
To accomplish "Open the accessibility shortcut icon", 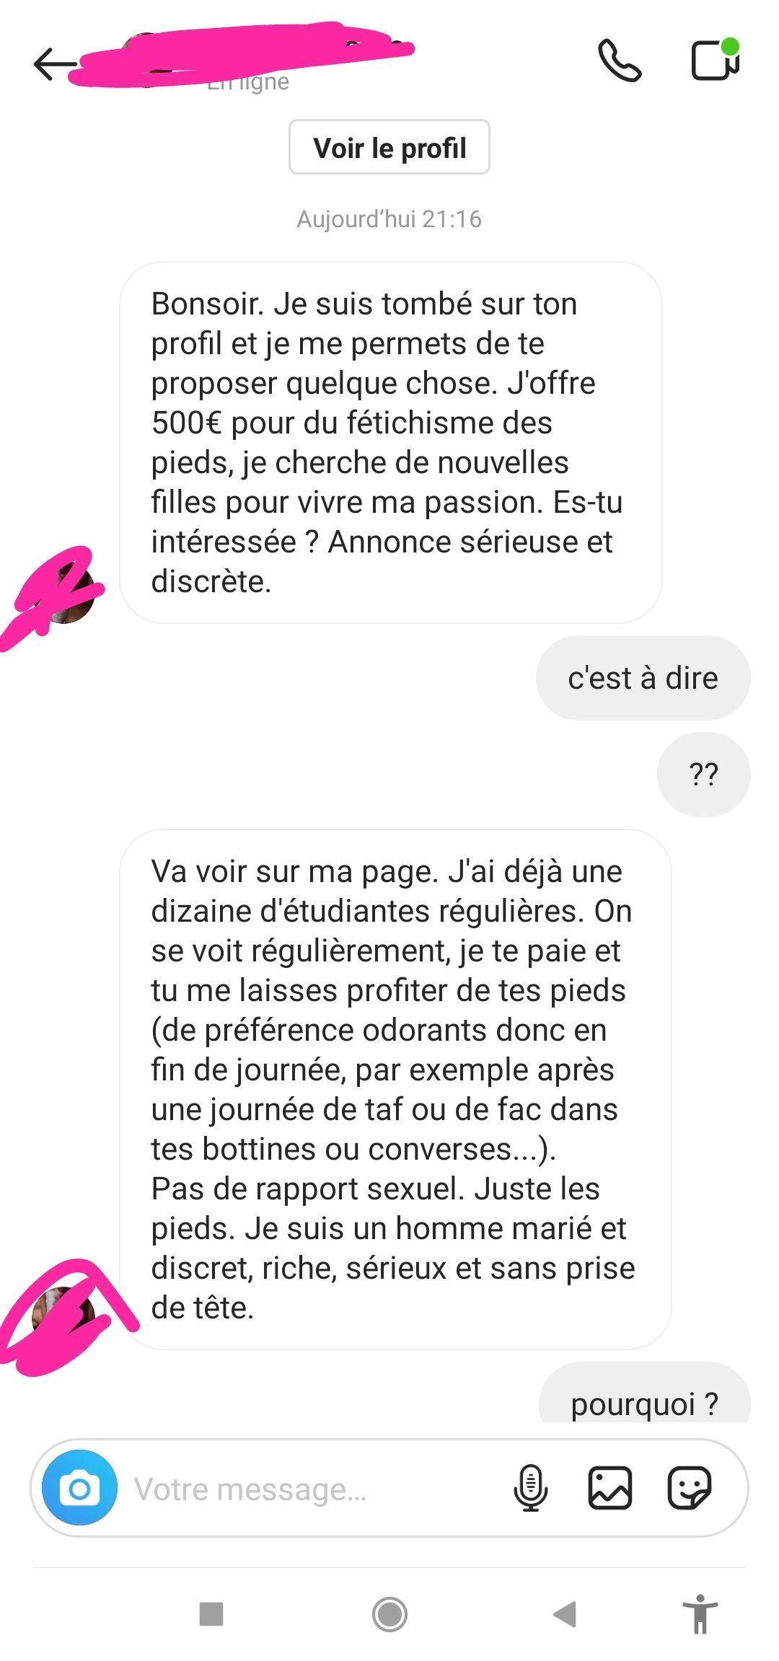I will tap(700, 1614).
